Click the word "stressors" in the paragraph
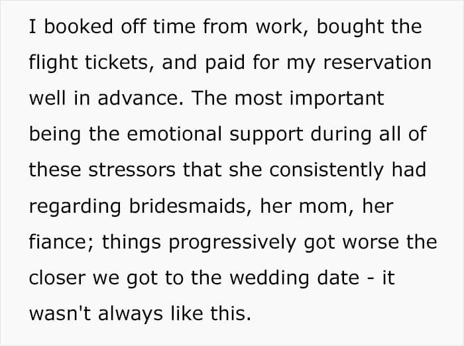This screenshot has width=464, height=346. (x=132, y=170)
